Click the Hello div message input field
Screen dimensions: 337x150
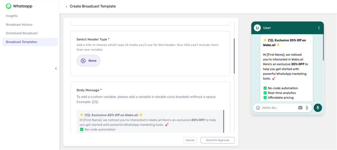point(278,108)
